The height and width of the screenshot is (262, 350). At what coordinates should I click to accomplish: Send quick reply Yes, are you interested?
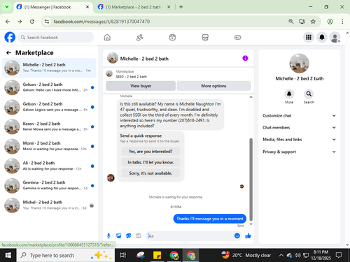point(150,152)
